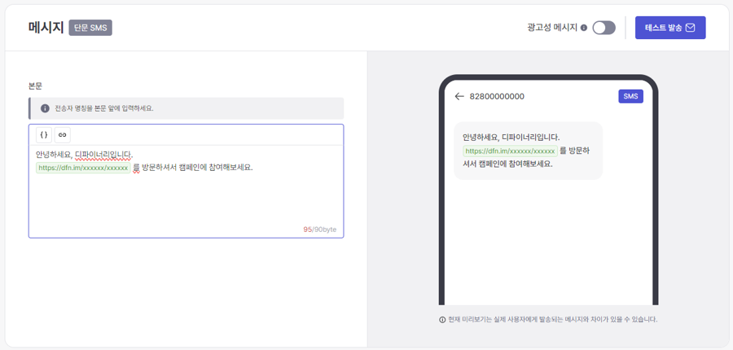Click the 단문 SMS badge near title
This screenshot has height=350, width=733.
click(90, 28)
